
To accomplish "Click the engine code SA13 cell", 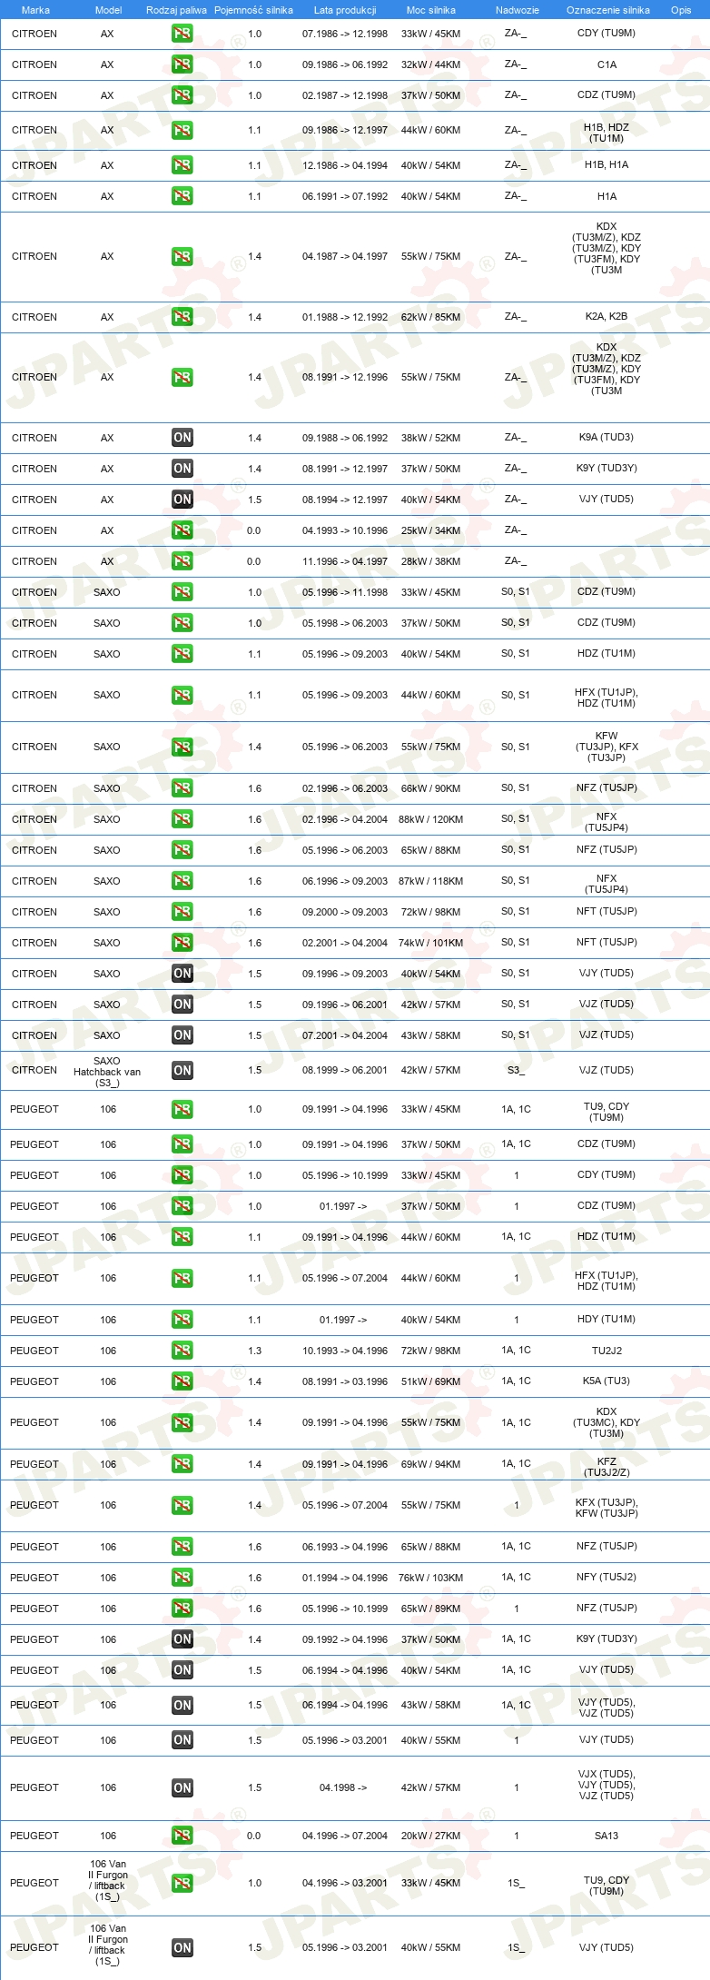I will [x=606, y=1836].
